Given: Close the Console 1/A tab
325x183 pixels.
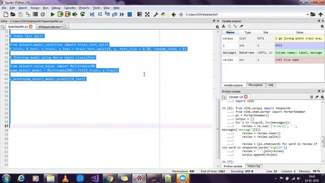Looking at the screenshot, I should 246,97.
